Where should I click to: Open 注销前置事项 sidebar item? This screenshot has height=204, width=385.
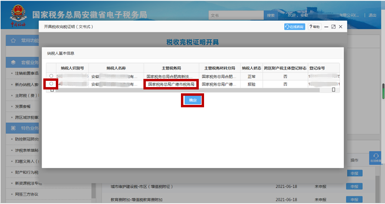point(26,74)
